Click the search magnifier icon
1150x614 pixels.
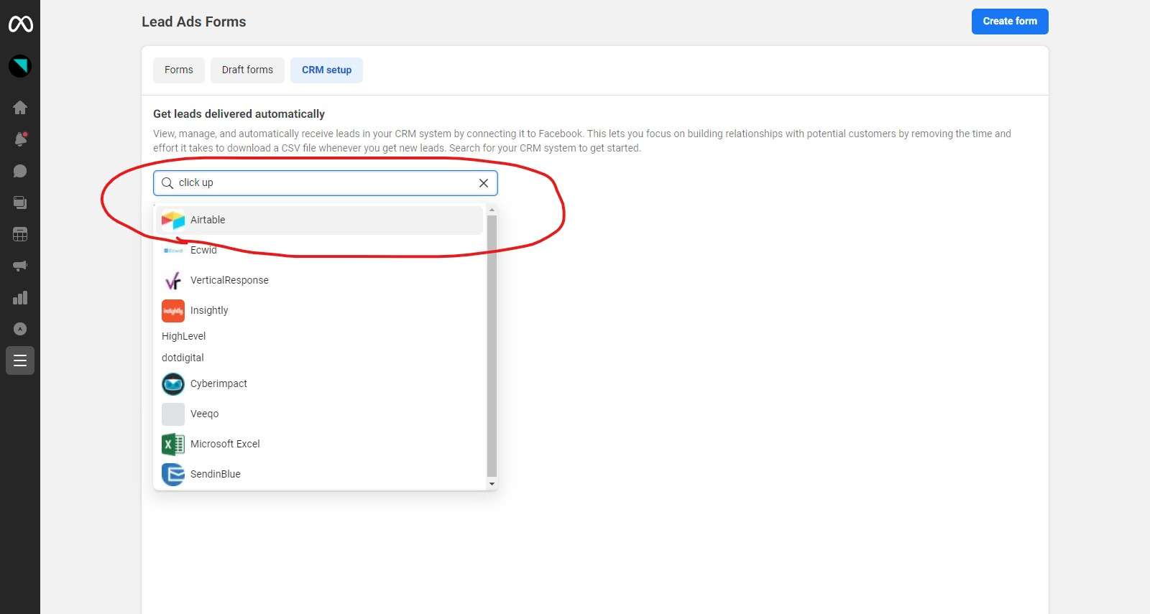coord(167,183)
